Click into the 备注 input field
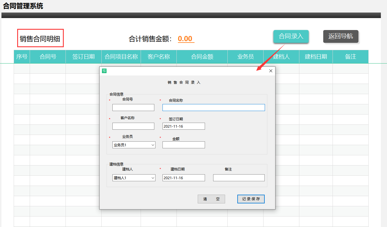The width and height of the screenshot is (387, 227). [238, 177]
